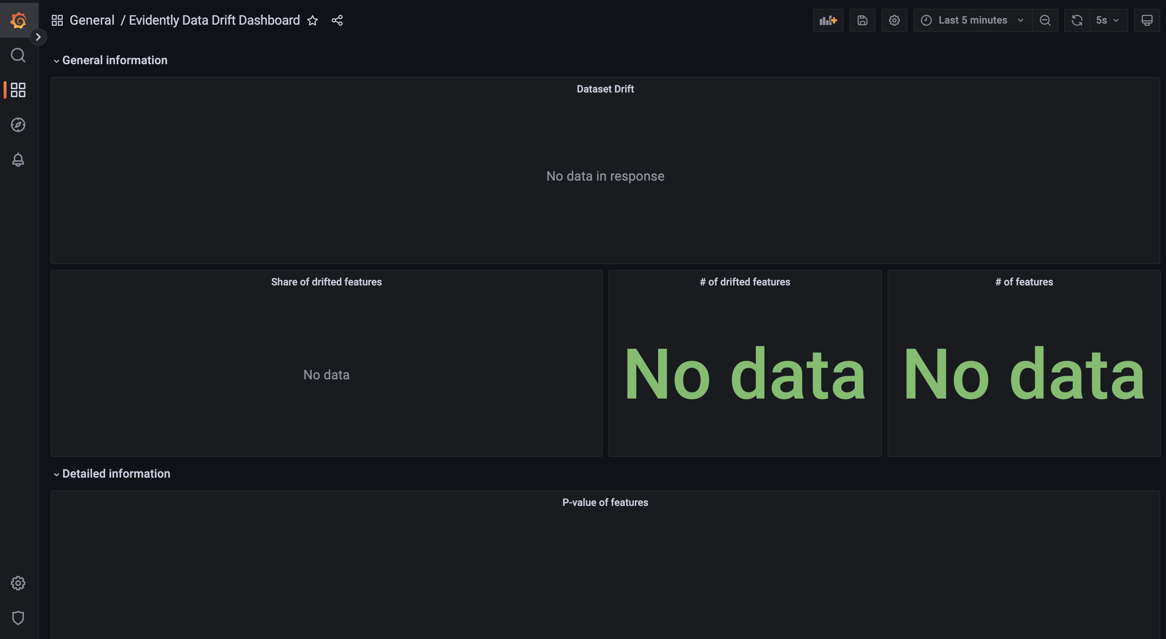Share the dashboard via share icon
This screenshot has width=1166, height=639.
[337, 20]
